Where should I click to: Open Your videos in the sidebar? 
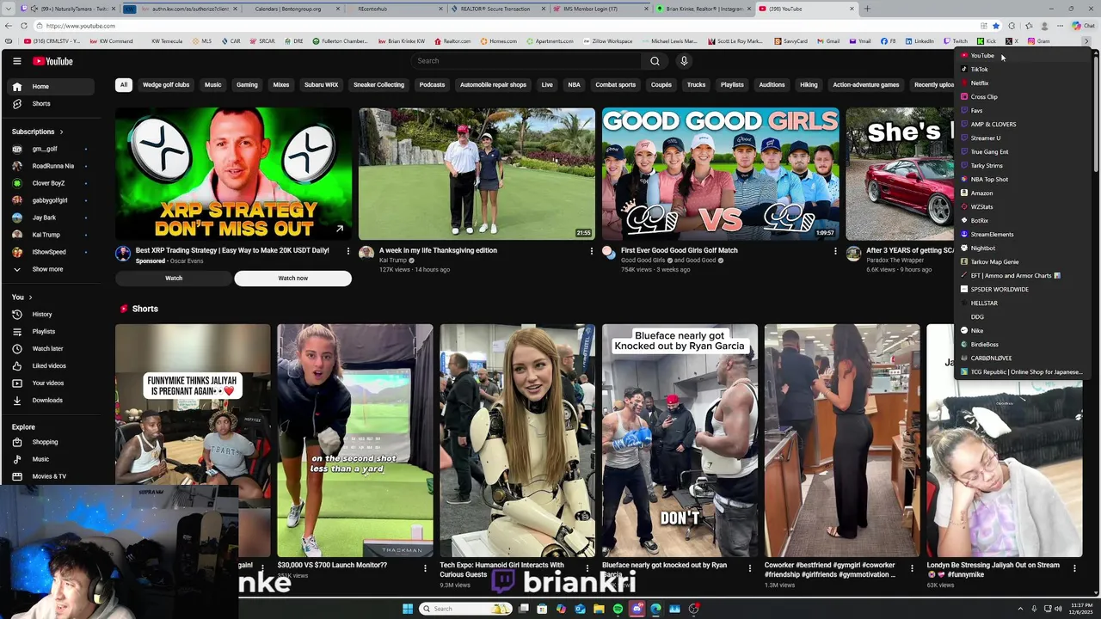point(52,383)
